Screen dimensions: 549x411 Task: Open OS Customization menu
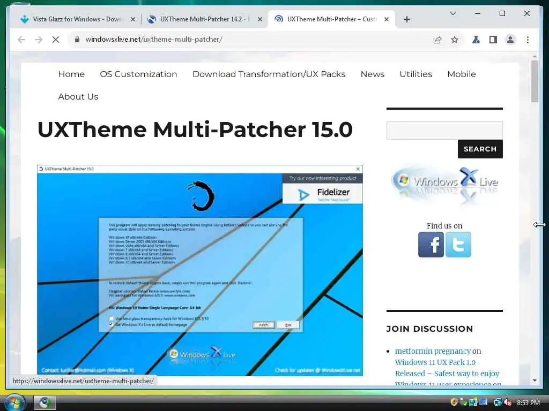coord(138,74)
